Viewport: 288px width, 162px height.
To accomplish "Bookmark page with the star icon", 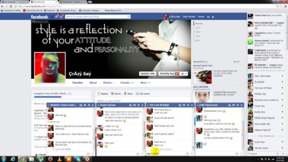I will [x=281, y=6].
